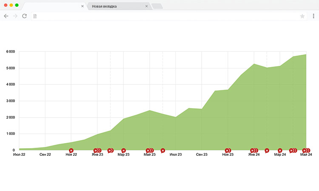The image size is (319, 191).
Task: Click the page info icon in address bar
Action: click(x=35, y=16)
